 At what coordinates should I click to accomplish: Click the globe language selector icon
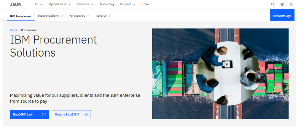pos(282,4)
